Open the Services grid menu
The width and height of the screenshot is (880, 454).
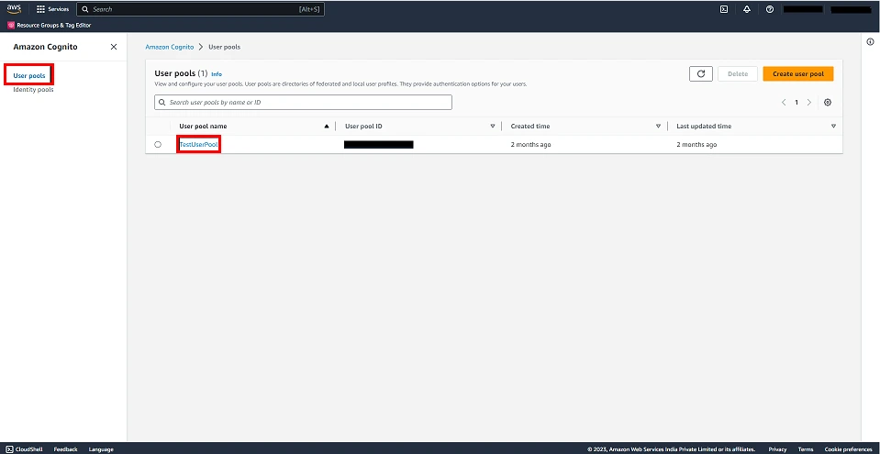point(52,9)
